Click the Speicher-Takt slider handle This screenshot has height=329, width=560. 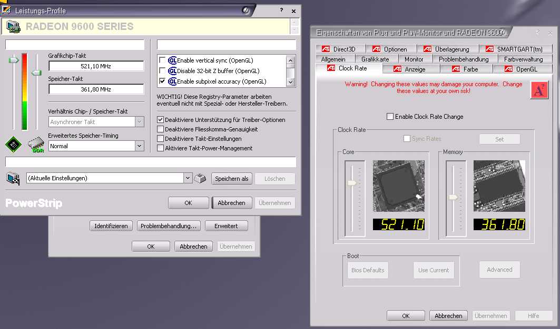[x=36, y=73]
